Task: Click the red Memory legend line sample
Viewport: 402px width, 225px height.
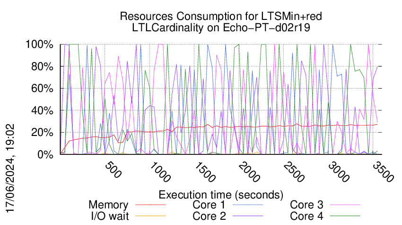Action: point(150,205)
